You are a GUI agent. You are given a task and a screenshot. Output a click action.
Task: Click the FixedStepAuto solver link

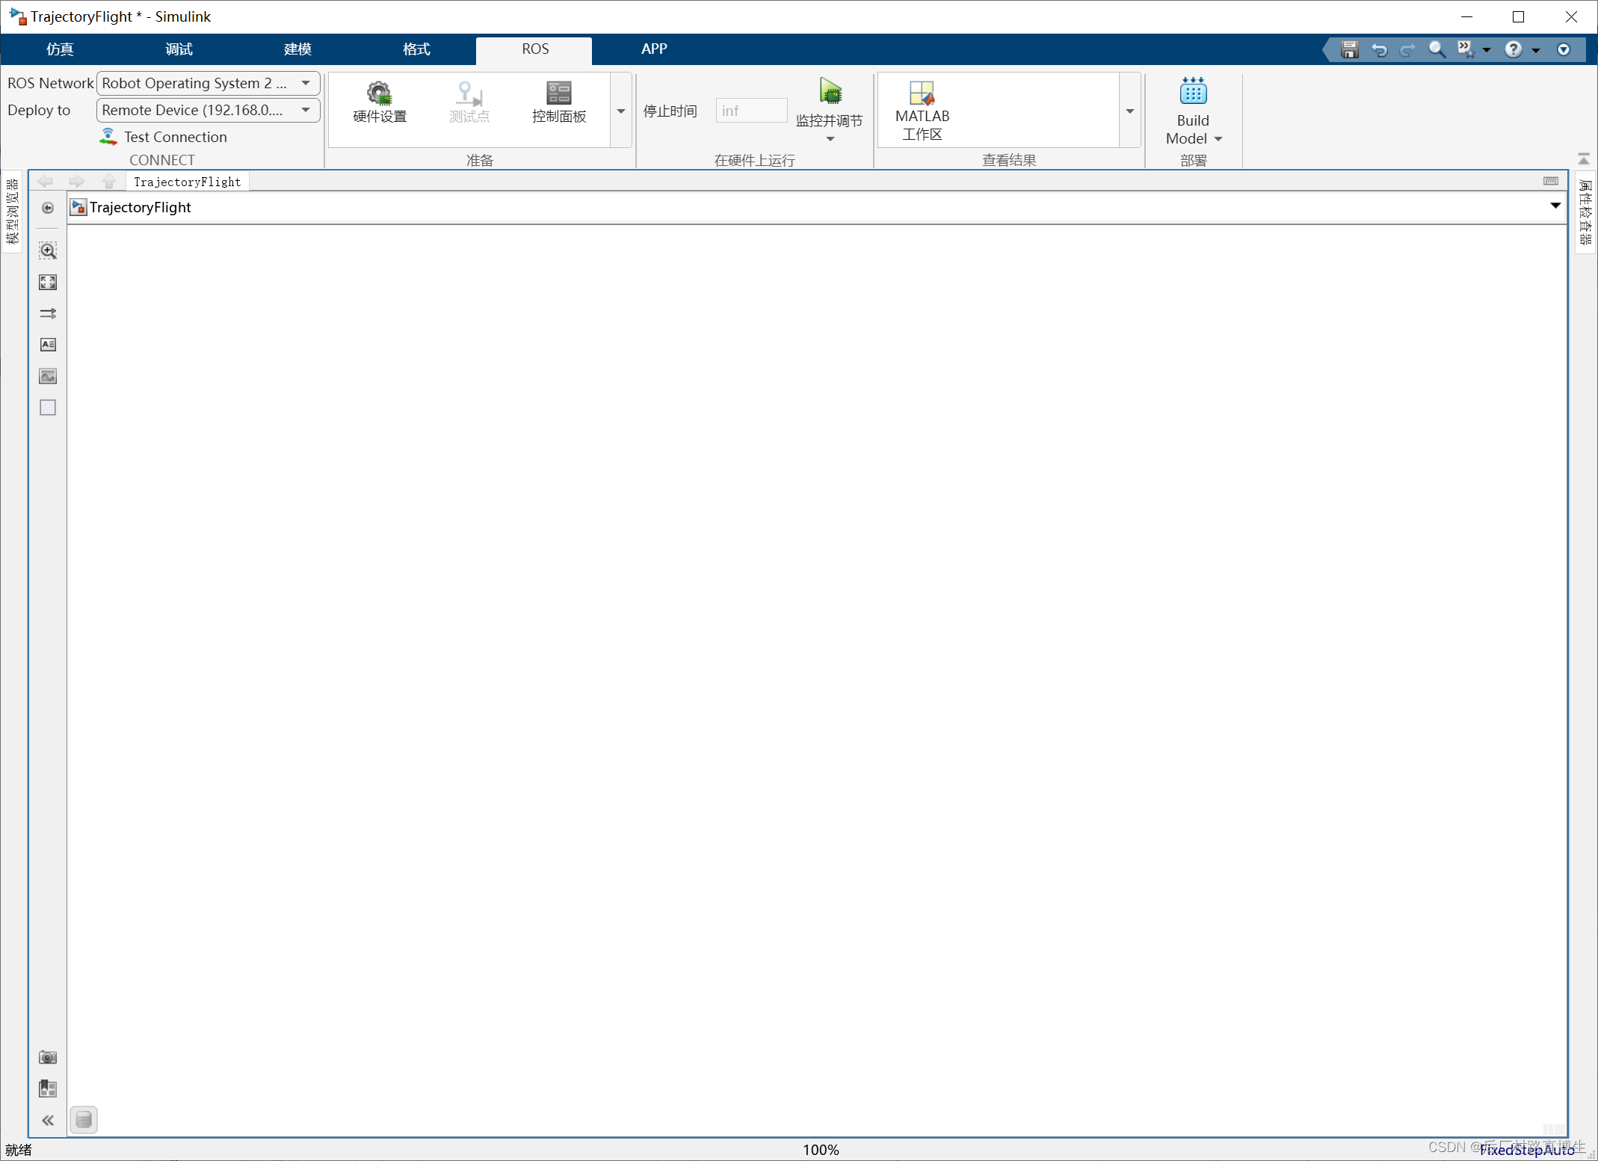(x=1526, y=1150)
